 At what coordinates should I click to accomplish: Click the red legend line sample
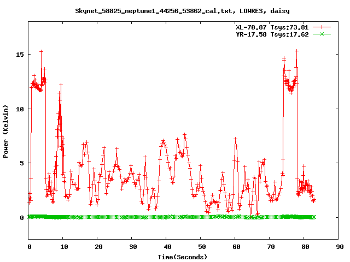[x=322, y=27]
